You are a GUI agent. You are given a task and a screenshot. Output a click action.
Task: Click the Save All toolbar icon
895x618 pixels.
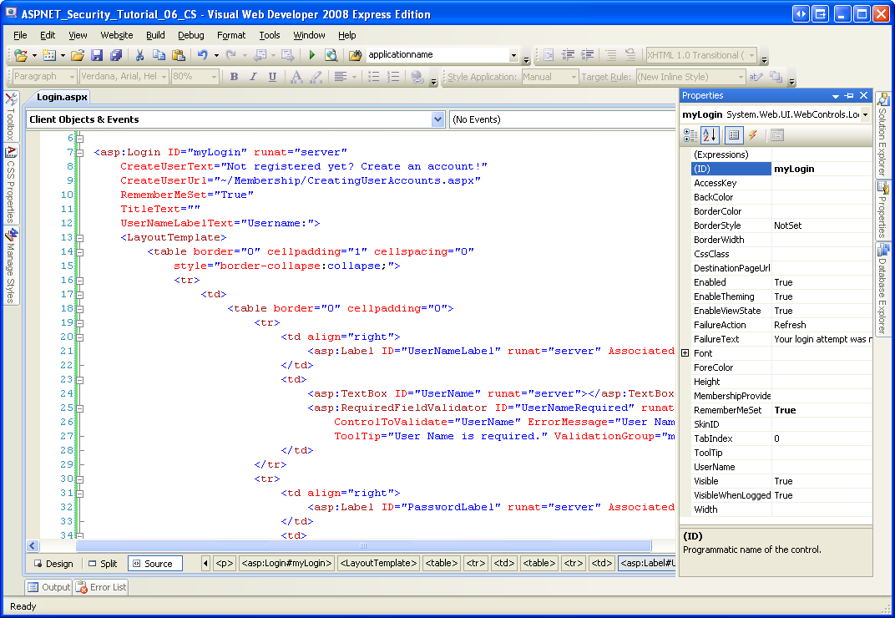point(115,55)
